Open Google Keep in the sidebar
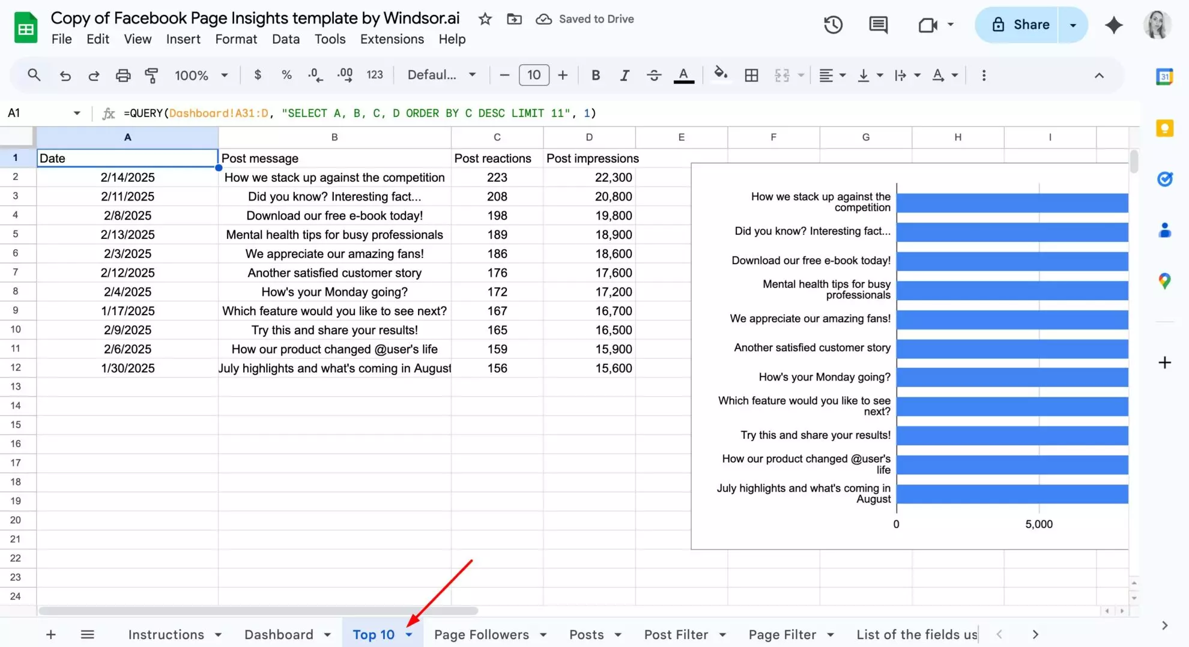1189x647 pixels. coord(1165,128)
